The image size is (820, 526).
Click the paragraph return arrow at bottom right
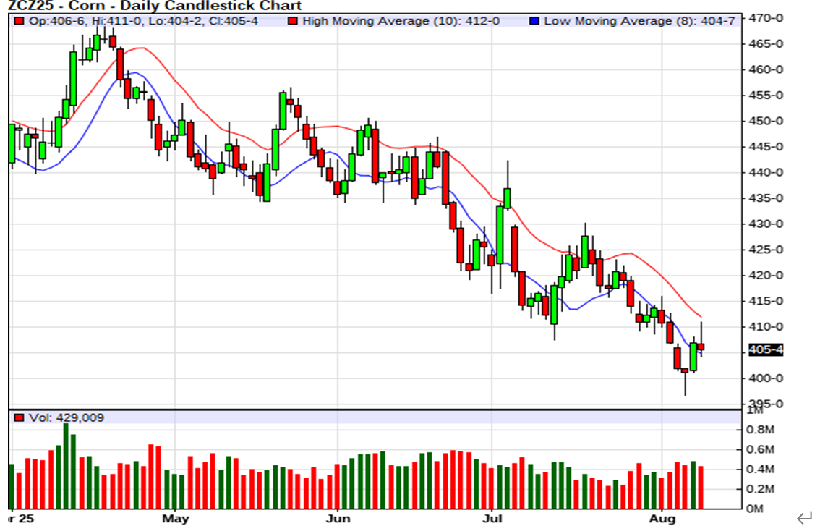point(805,517)
